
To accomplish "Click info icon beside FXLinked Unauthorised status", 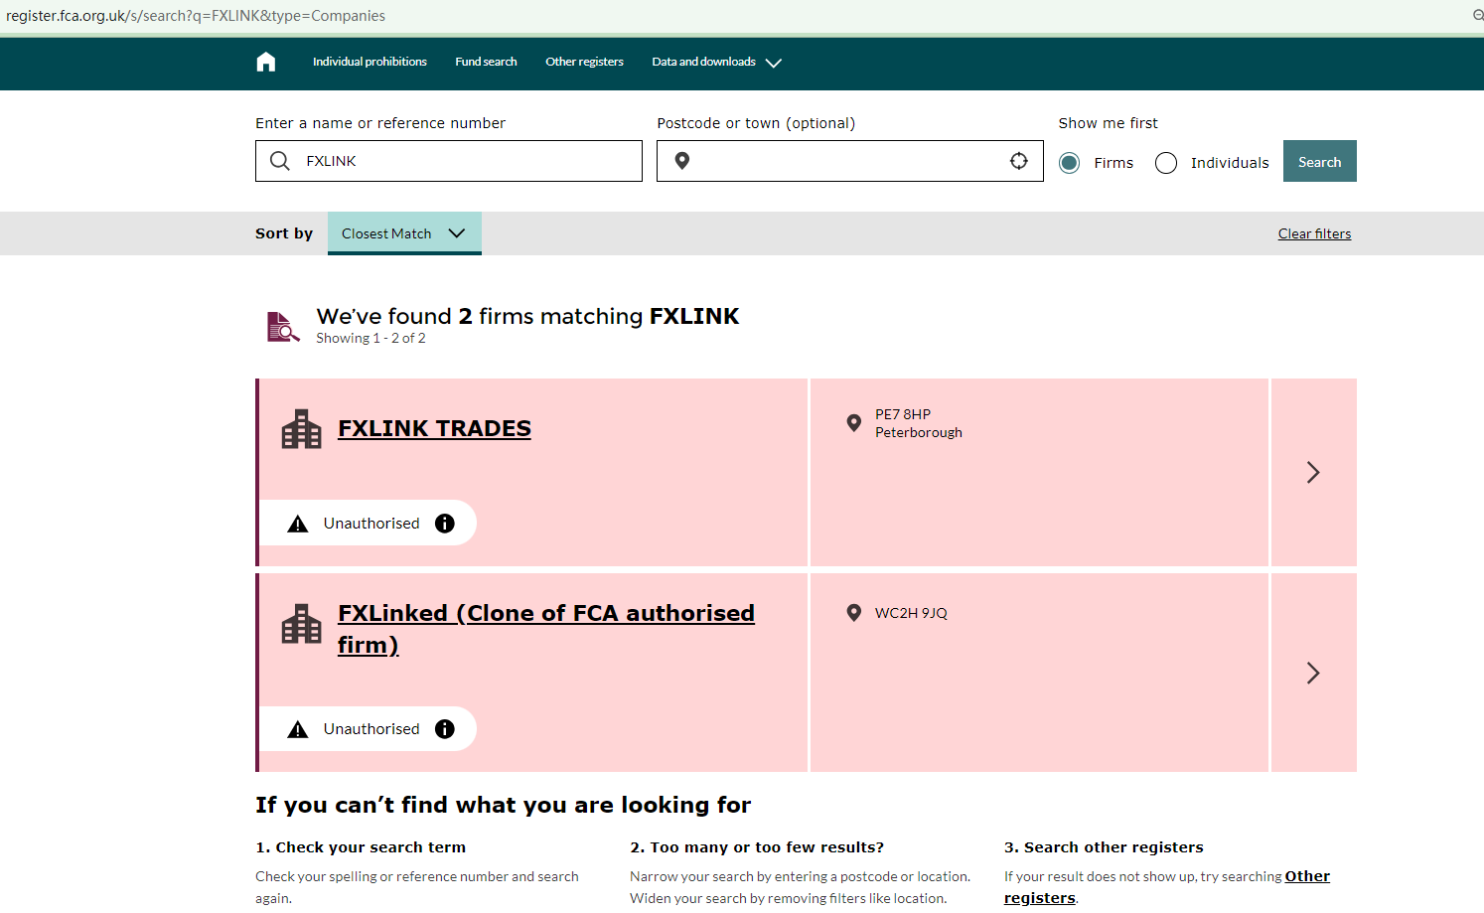I will pyautogui.click(x=445, y=729).
